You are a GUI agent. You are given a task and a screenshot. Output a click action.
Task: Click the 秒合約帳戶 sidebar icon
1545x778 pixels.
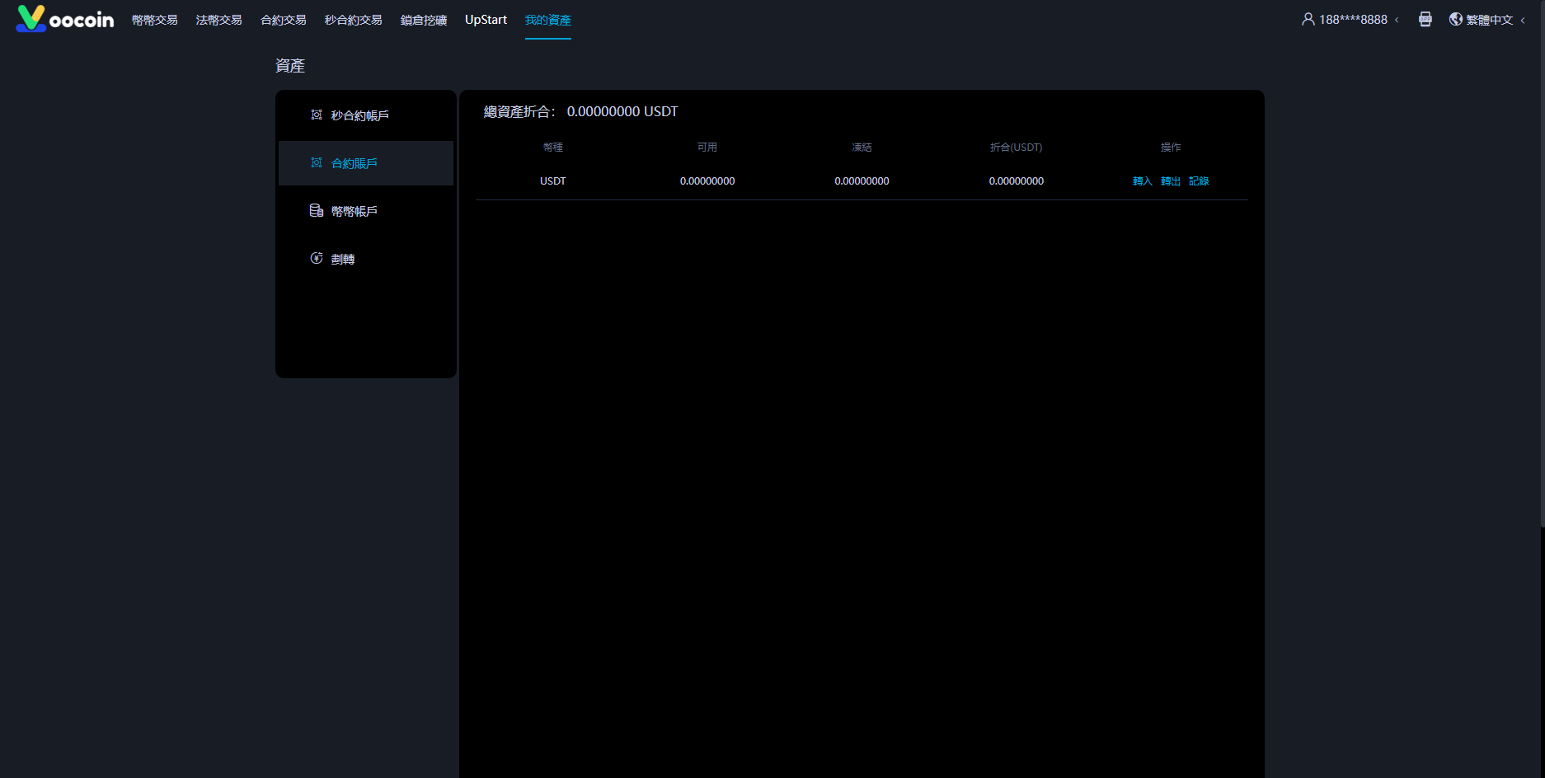pos(317,115)
